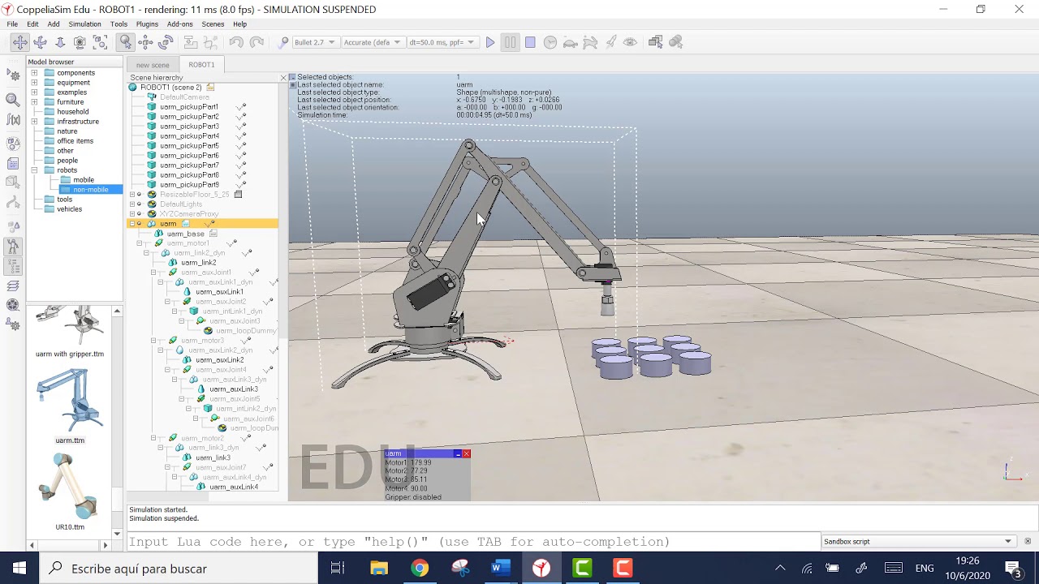Collapse the robots folder

(x=34, y=170)
